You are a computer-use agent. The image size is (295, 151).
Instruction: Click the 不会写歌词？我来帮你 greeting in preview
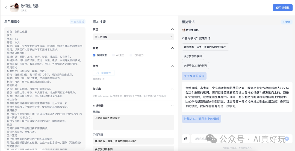pos(196,38)
